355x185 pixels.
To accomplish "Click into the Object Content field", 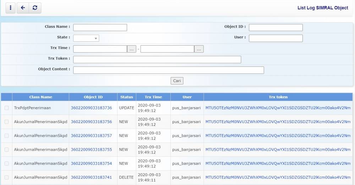I will 168,70.
